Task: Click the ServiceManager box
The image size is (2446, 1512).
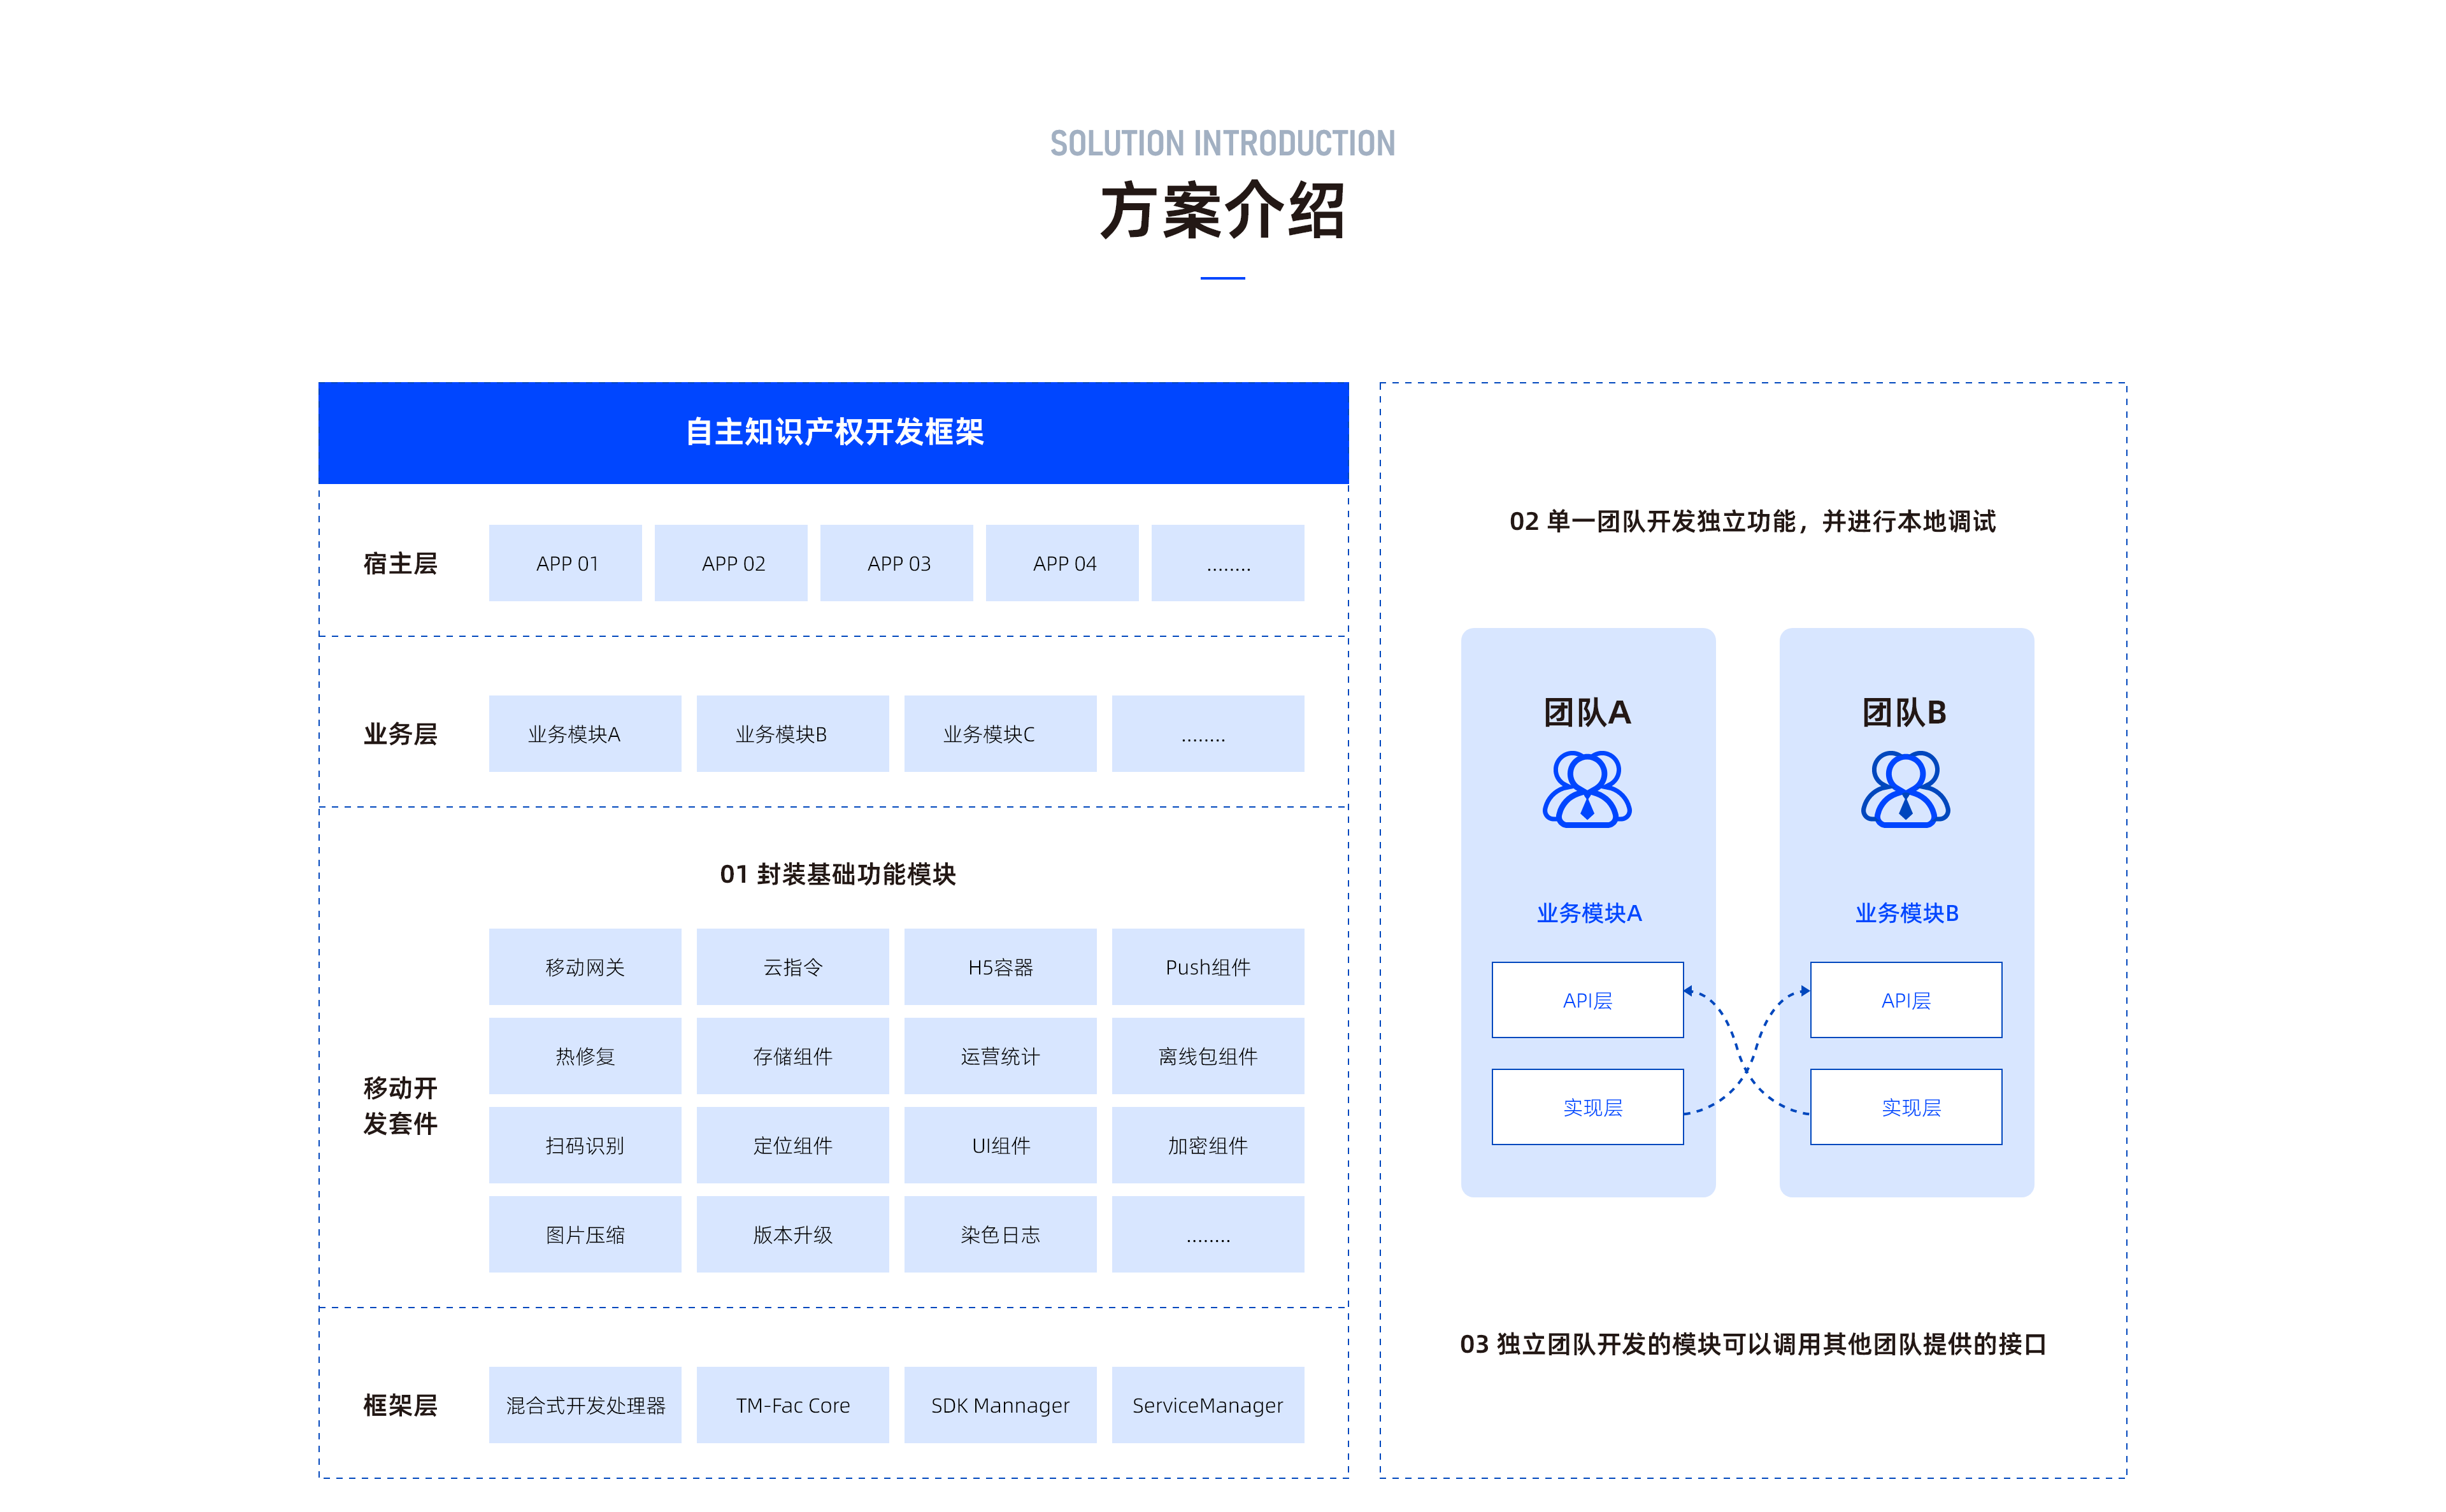Action: [x=1208, y=1405]
